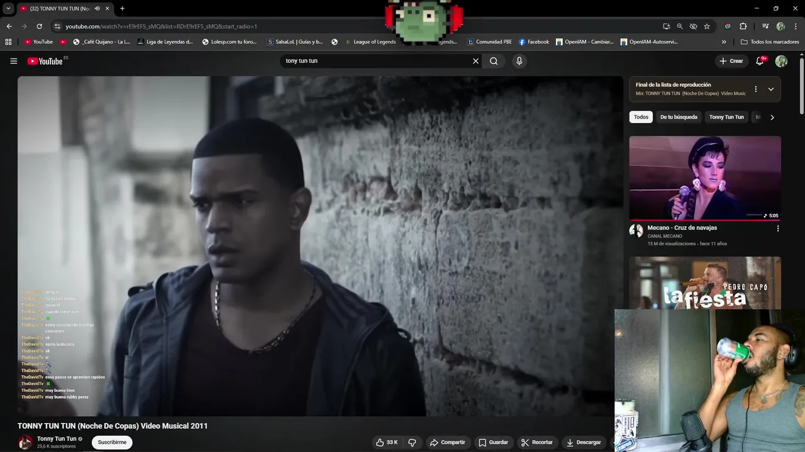Like the video with thumbs up
Image resolution: width=805 pixels, height=452 pixels.
pyautogui.click(x=387, y=443)
